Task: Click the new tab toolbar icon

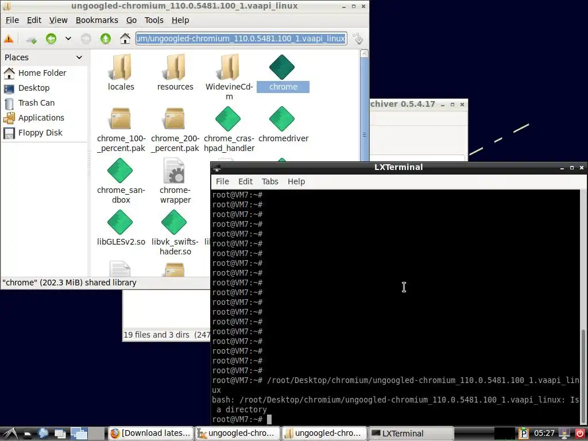Action: (x=32, y=38)
